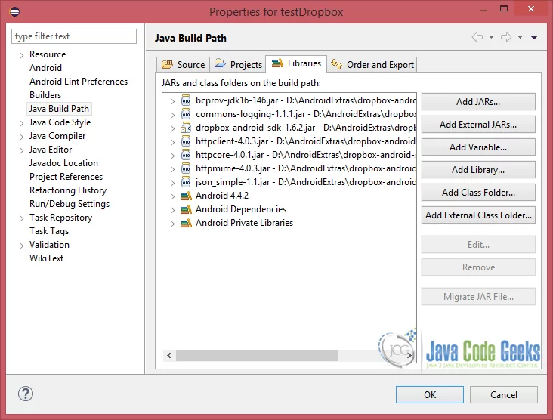Screen dimensions: 553x420
Task: Expand the Android Private Libraries node
Action: click(x=172, y=224)
